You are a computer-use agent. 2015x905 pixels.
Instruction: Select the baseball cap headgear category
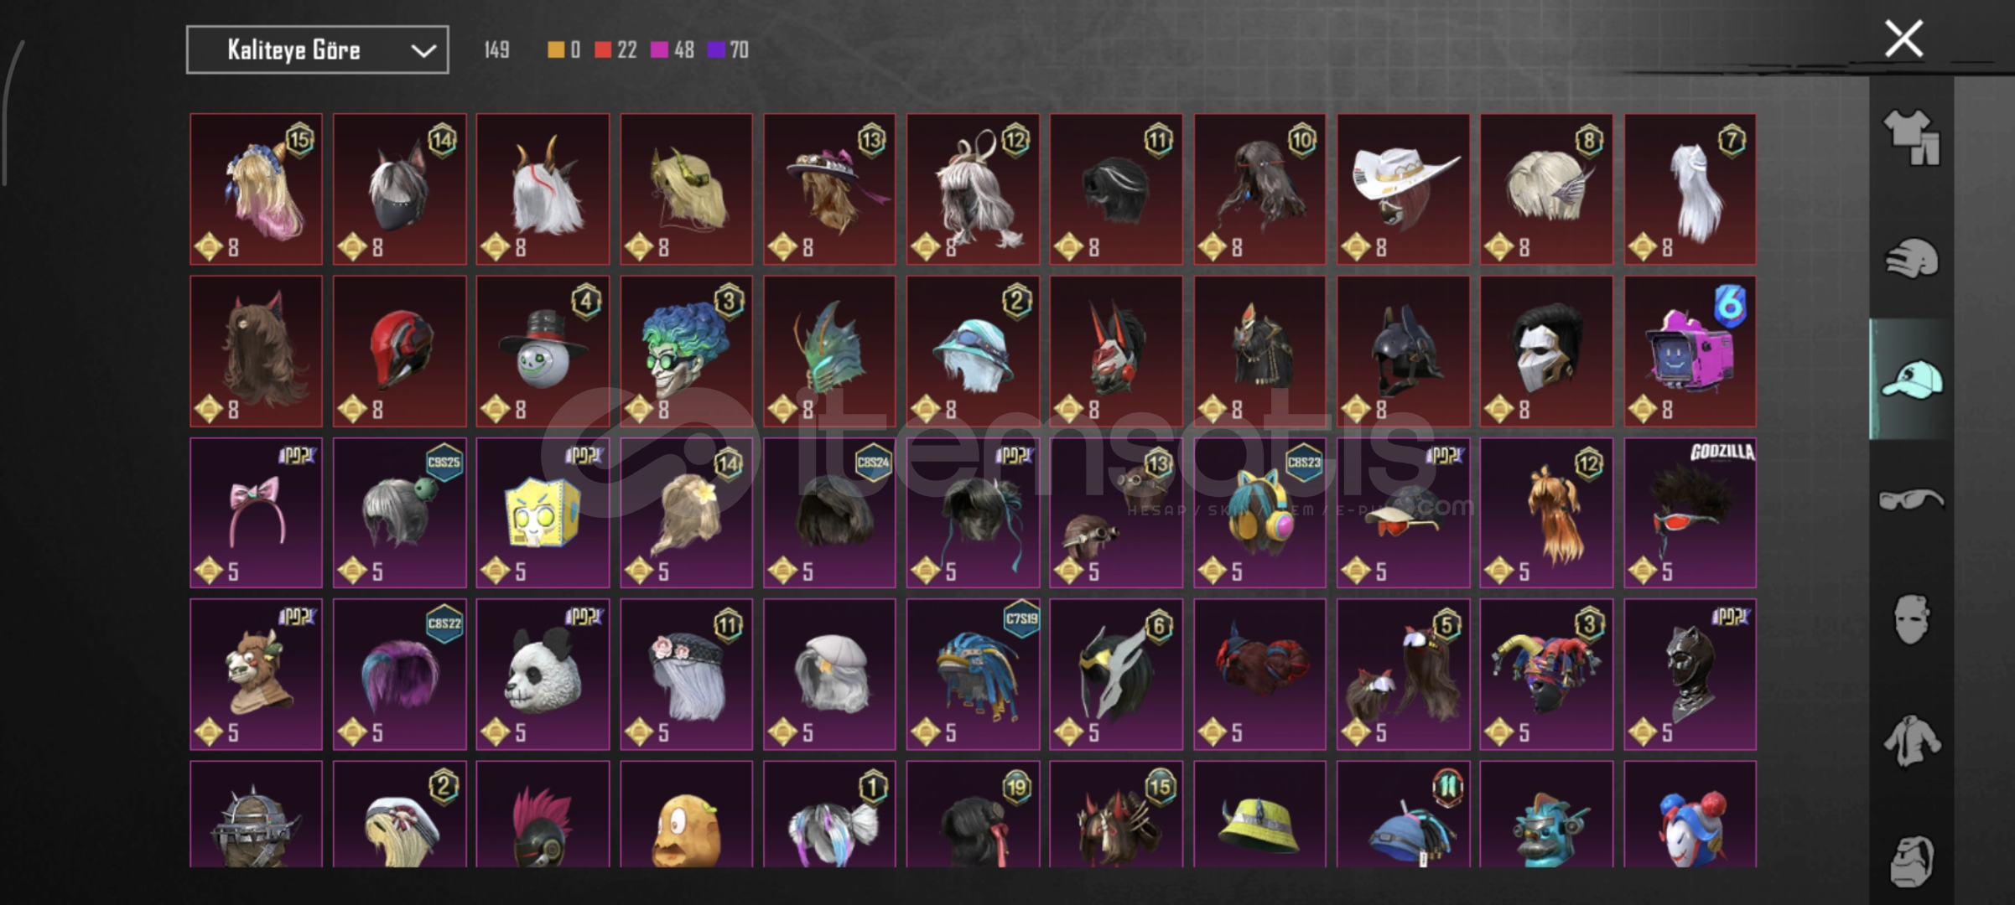(x=1911, y=380)
